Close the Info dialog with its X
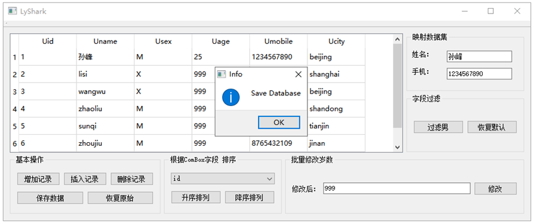This screenshot has height=224, width=534. 298,74
